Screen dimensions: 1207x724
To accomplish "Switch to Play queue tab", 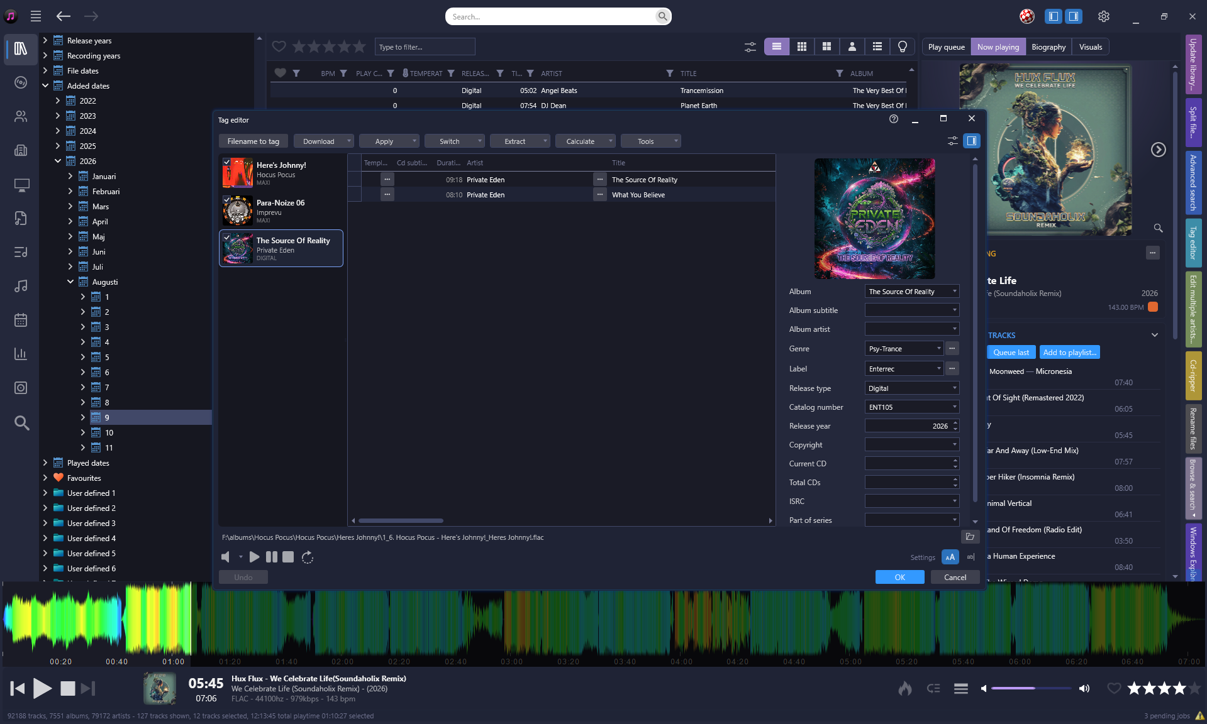I will pyautogui.click(x=946, y=47).
